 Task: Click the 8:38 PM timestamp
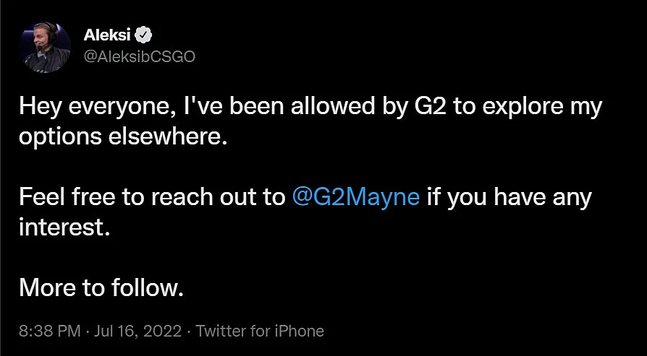[x=49, y=331]
